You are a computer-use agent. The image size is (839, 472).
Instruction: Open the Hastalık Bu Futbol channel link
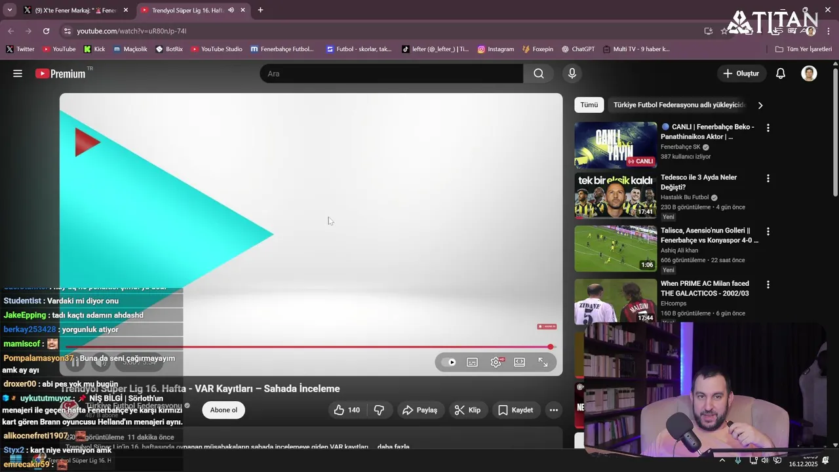685,197
